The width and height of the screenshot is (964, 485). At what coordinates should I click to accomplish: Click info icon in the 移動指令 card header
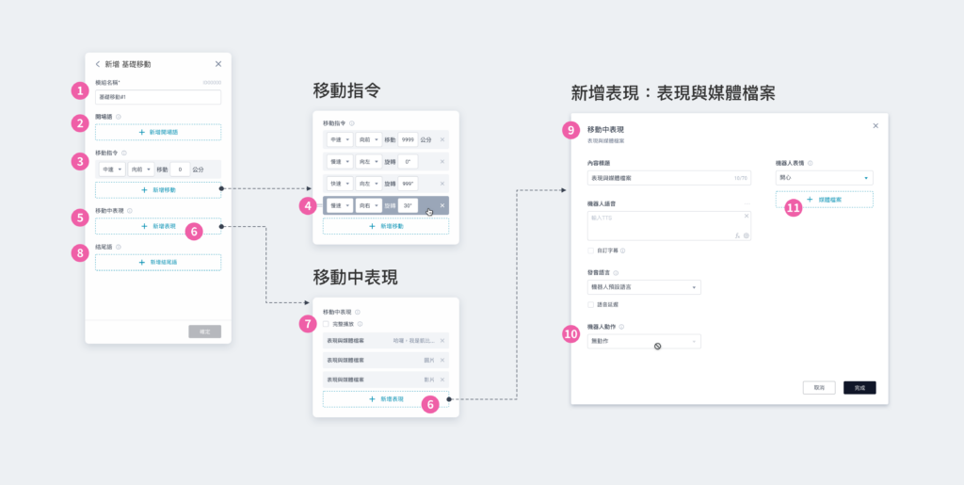[352, 123]
